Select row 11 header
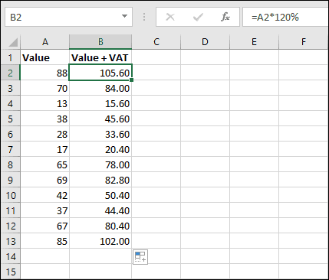Image resolution: width=329 pixels, height=280 pixels. click(x=11, y=210)
